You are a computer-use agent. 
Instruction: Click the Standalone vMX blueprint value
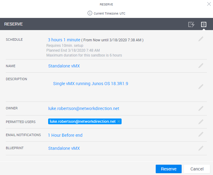click(64, 148)
